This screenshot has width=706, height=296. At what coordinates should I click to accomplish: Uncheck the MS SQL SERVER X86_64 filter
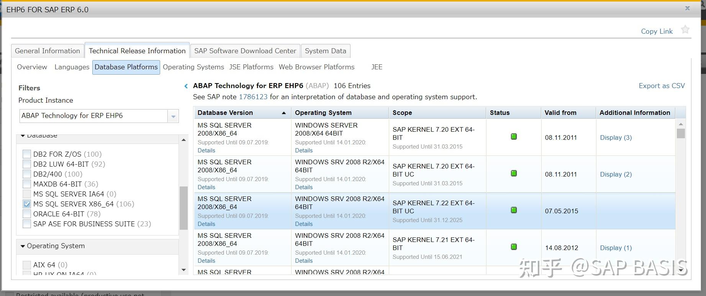point(27,204)
